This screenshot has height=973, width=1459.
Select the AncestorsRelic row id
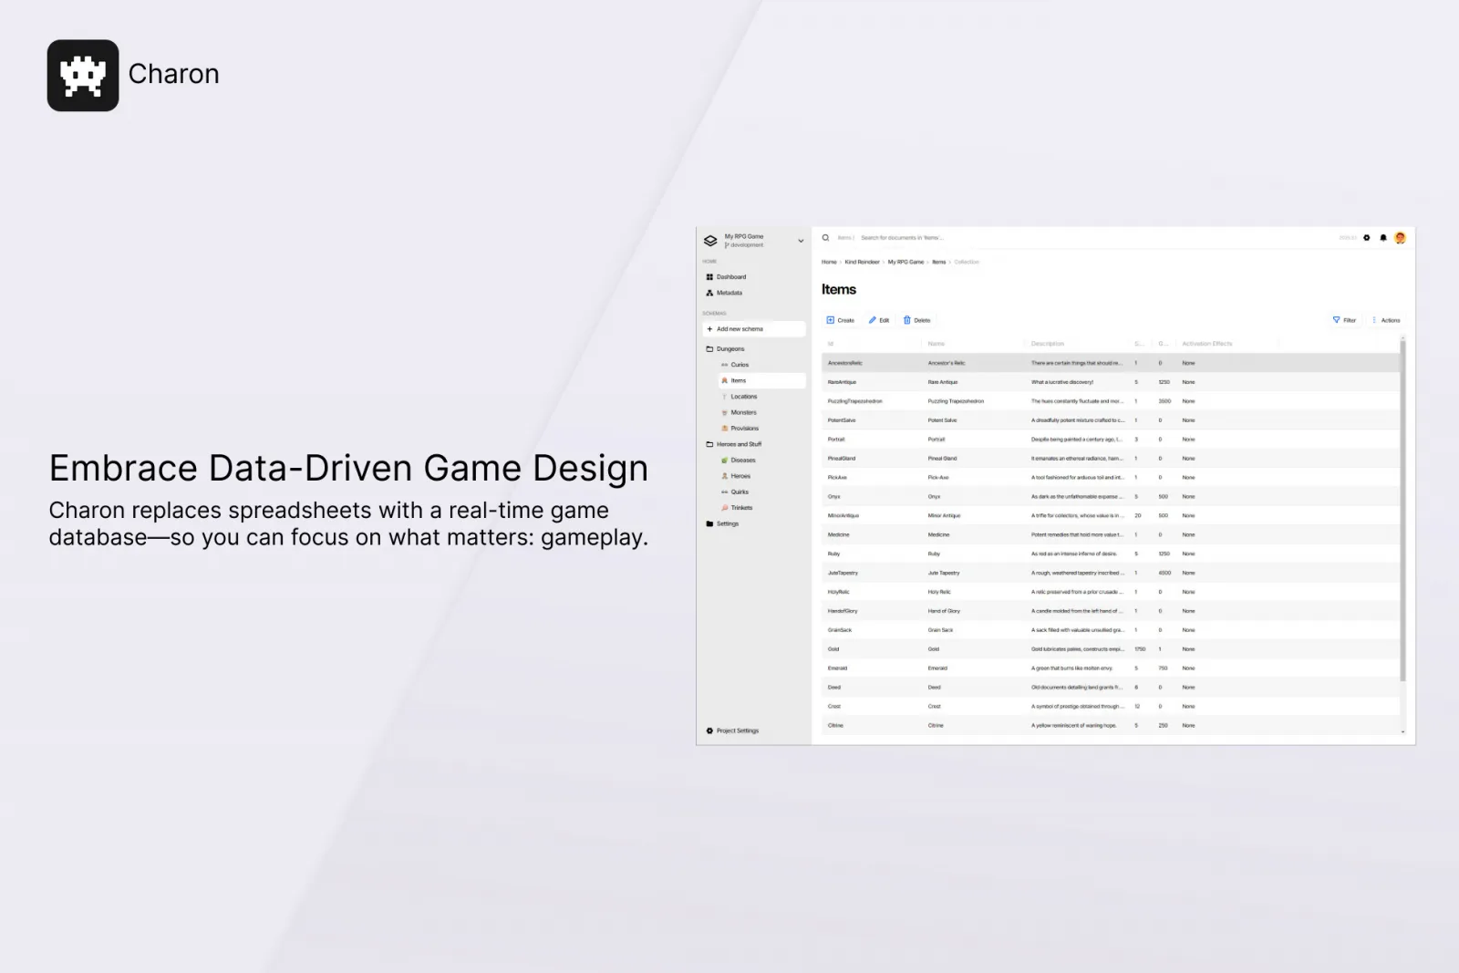click(845, 363)
